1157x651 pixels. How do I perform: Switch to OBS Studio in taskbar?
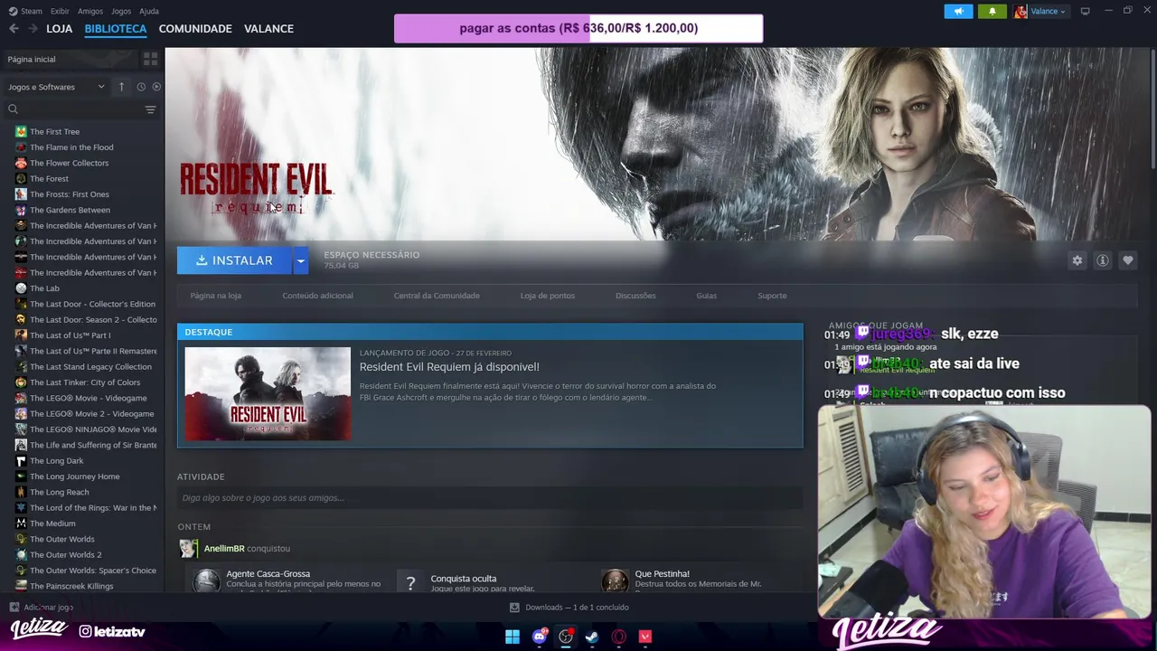pos(566,637)
